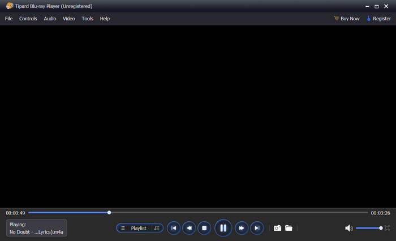Open the playlist sort order icon
This screenshot has height=241, width=396.
(x=157, y=228)
